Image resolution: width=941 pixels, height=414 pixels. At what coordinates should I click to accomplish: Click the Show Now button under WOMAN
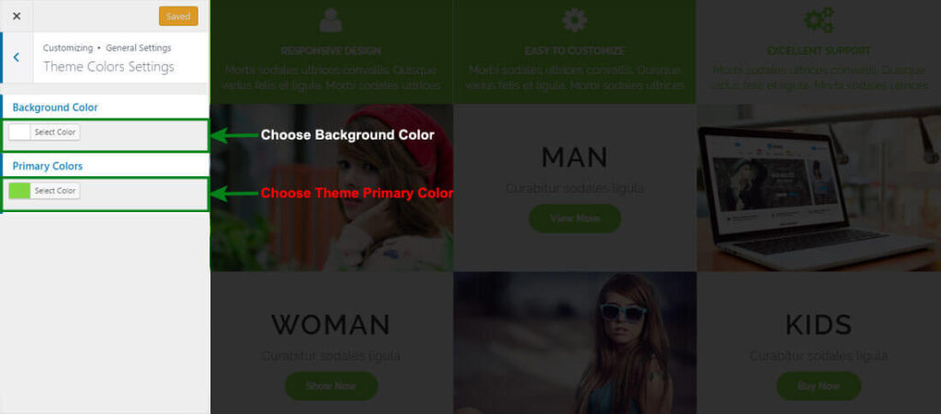point(331,386)
